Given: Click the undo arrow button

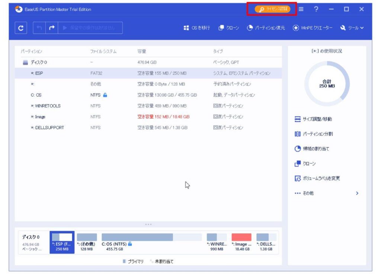Looking at the screenshot, I should 39,28.
